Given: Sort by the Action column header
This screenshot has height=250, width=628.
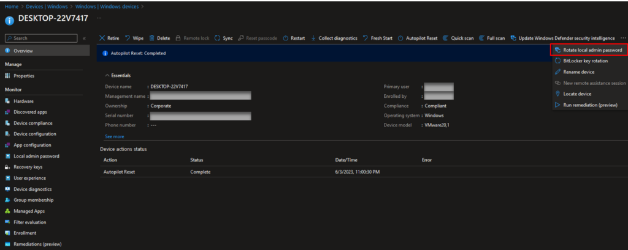Looking at the screenshot, I should [x=110, y=160].
